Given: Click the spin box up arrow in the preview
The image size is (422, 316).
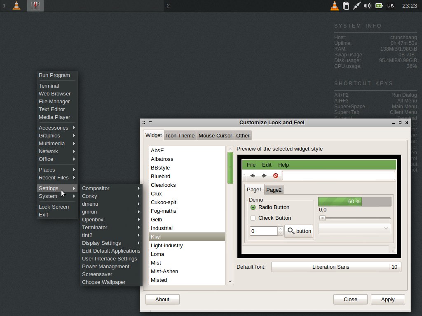Looking at the screenshot, I should coord(280,229).
